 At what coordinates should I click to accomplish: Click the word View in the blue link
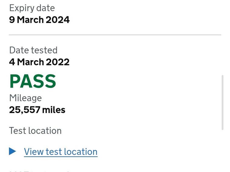(34, 151)
